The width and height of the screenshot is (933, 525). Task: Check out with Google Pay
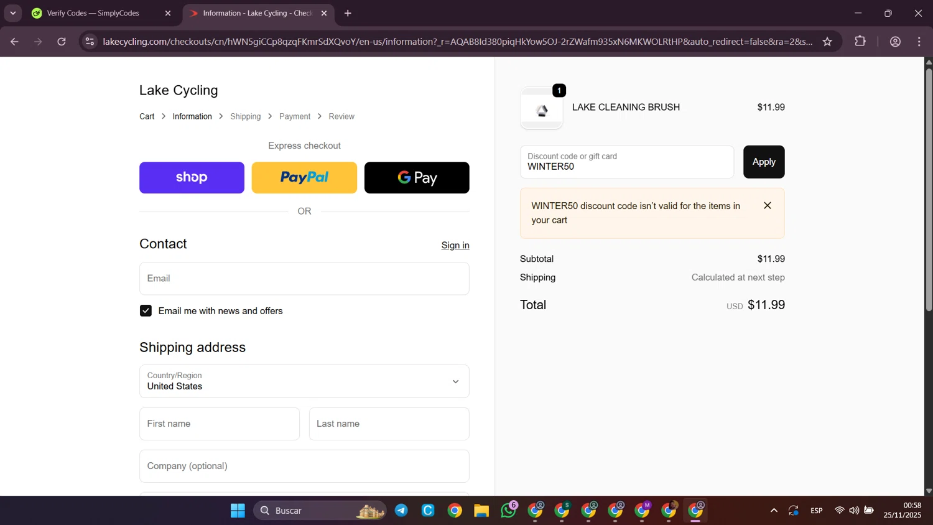417,178
